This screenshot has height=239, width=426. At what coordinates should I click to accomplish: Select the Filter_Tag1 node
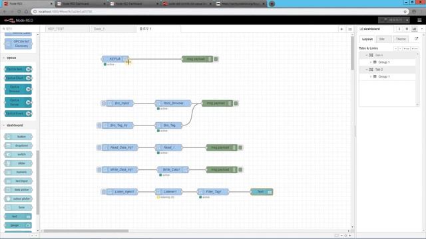pos(213,192)
